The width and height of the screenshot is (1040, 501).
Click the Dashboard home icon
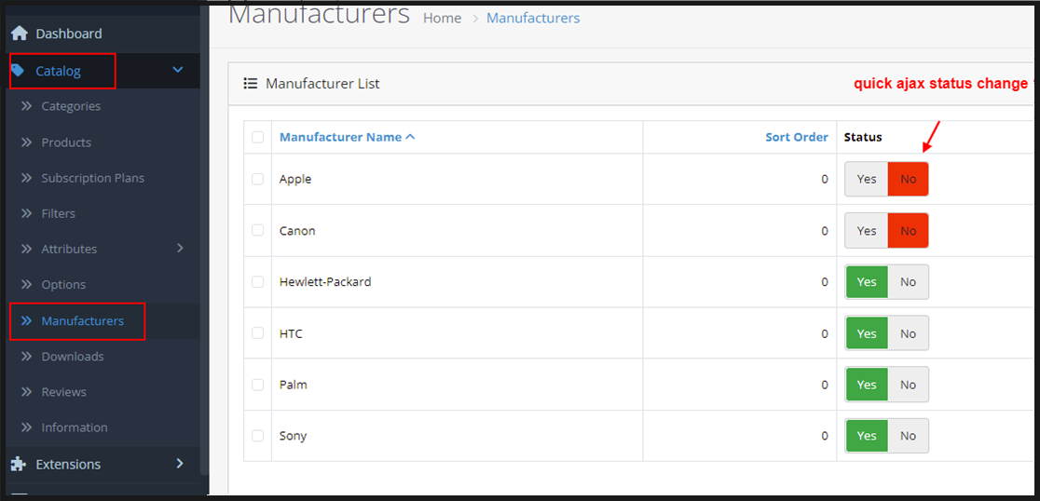[19, 34]
